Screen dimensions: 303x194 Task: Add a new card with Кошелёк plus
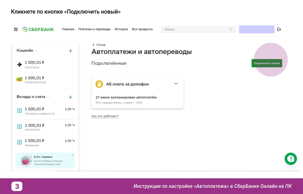(71, 51)
